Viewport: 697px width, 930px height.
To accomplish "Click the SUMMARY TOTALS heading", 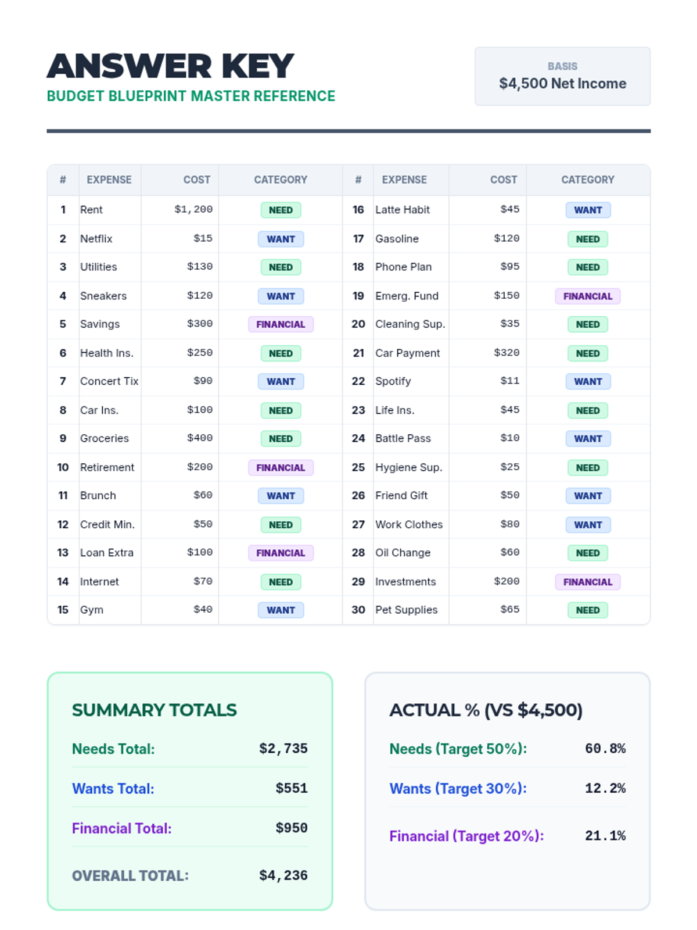I will pyautogui.click(x=155, y=710).
